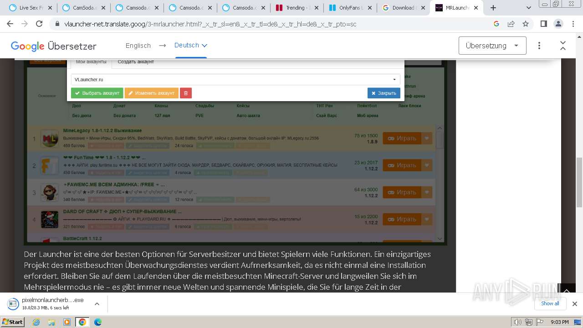Click the browser forward arrow
Viewport: 583px width, 328px height.
(25, 24)
